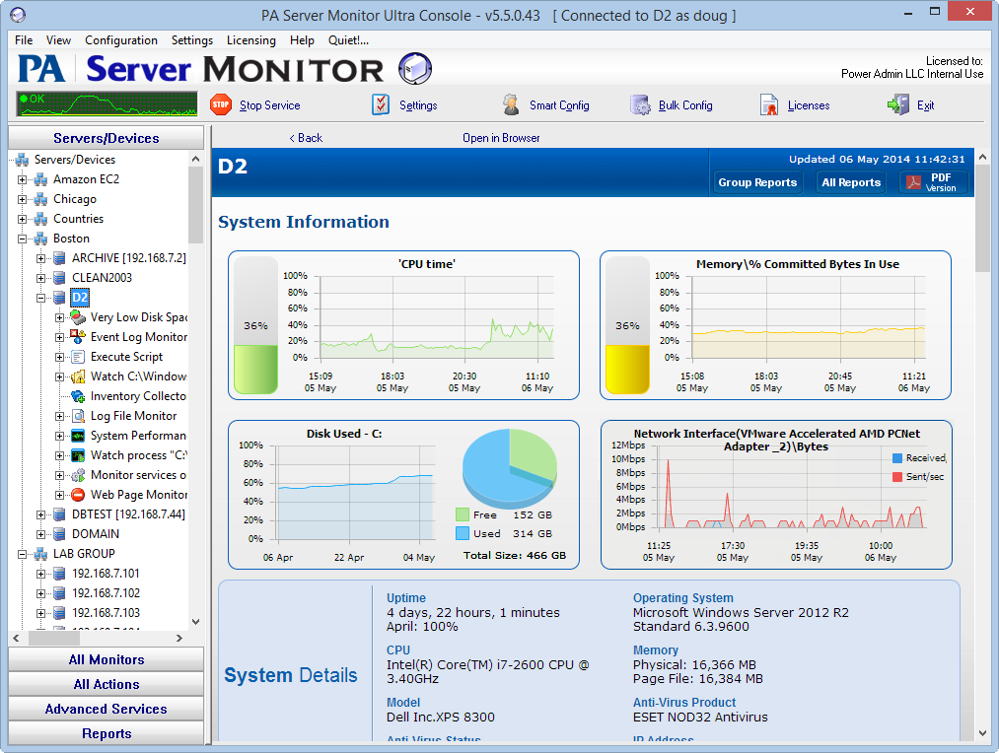Click the PDF Version Acrobat icon
The width and height of the screenshot is (999, 753).
click(x=913, y=182)
